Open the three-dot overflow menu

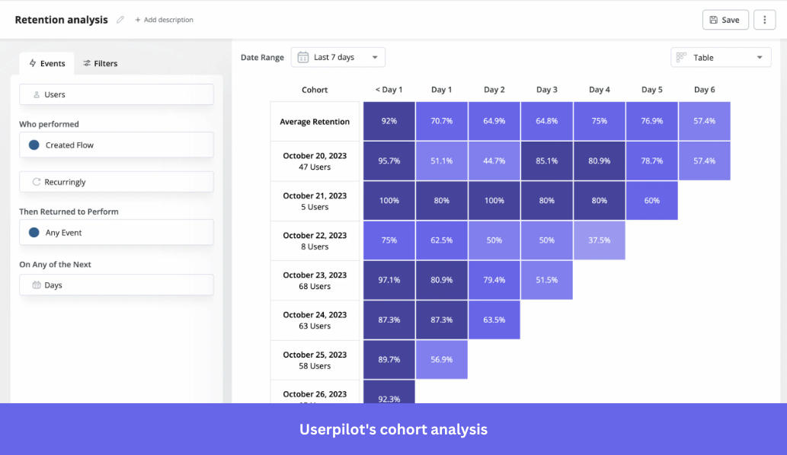pos(765,19)
